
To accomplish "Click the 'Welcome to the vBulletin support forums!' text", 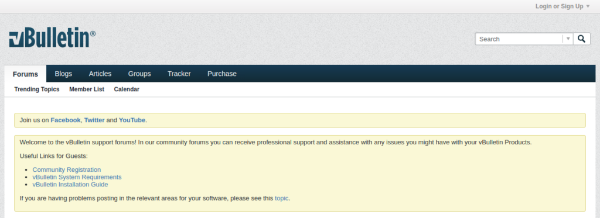I will [78, 143].
